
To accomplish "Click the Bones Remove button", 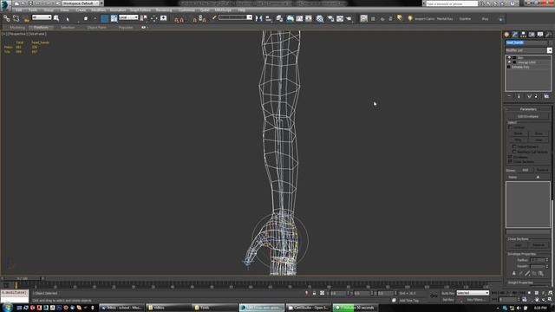I will point(542,170).
